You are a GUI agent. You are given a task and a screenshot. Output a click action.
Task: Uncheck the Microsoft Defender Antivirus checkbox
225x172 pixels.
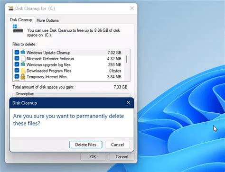click(x=17, y=58)
